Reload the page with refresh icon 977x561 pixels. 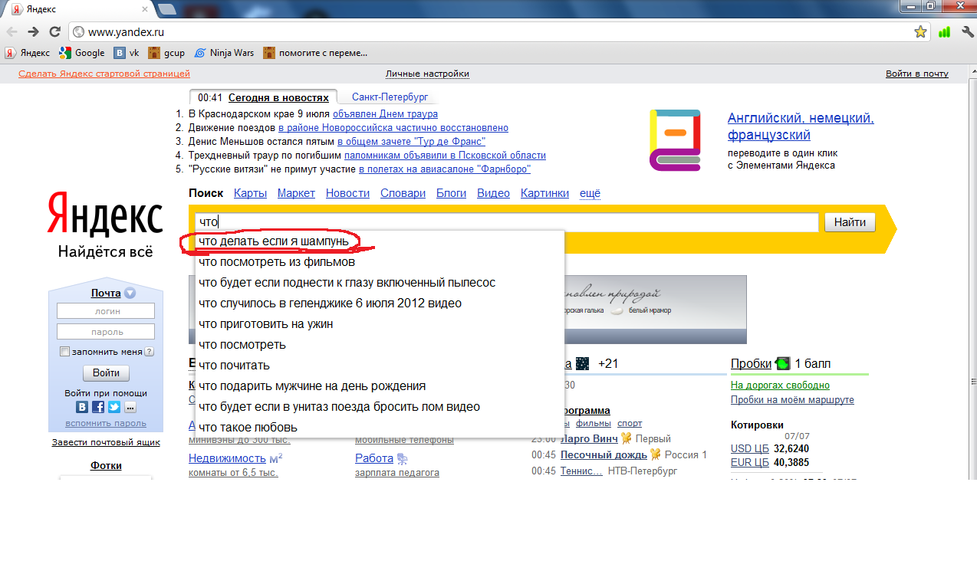[54, 31]
